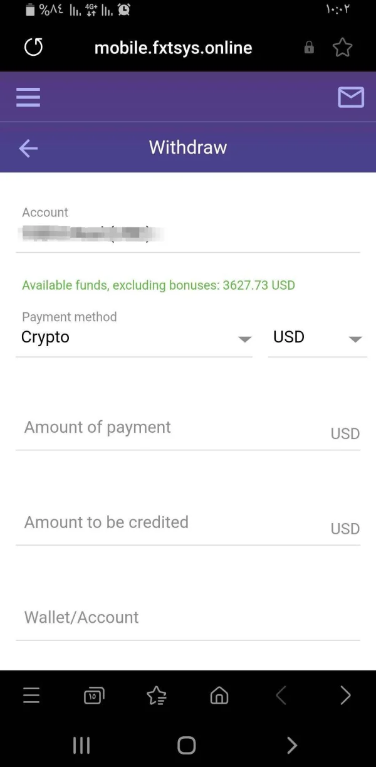The width and height of the screenshot is (376, 767).
Task: Bookmark the page with the star icon
Action: tap(342, 48)
